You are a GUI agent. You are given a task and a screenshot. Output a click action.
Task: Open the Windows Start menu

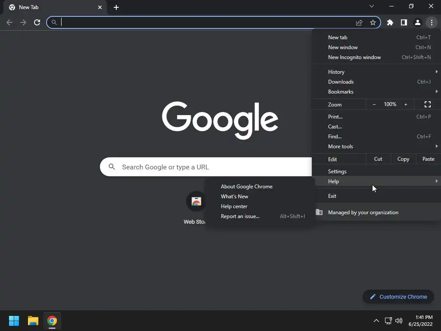14,321
